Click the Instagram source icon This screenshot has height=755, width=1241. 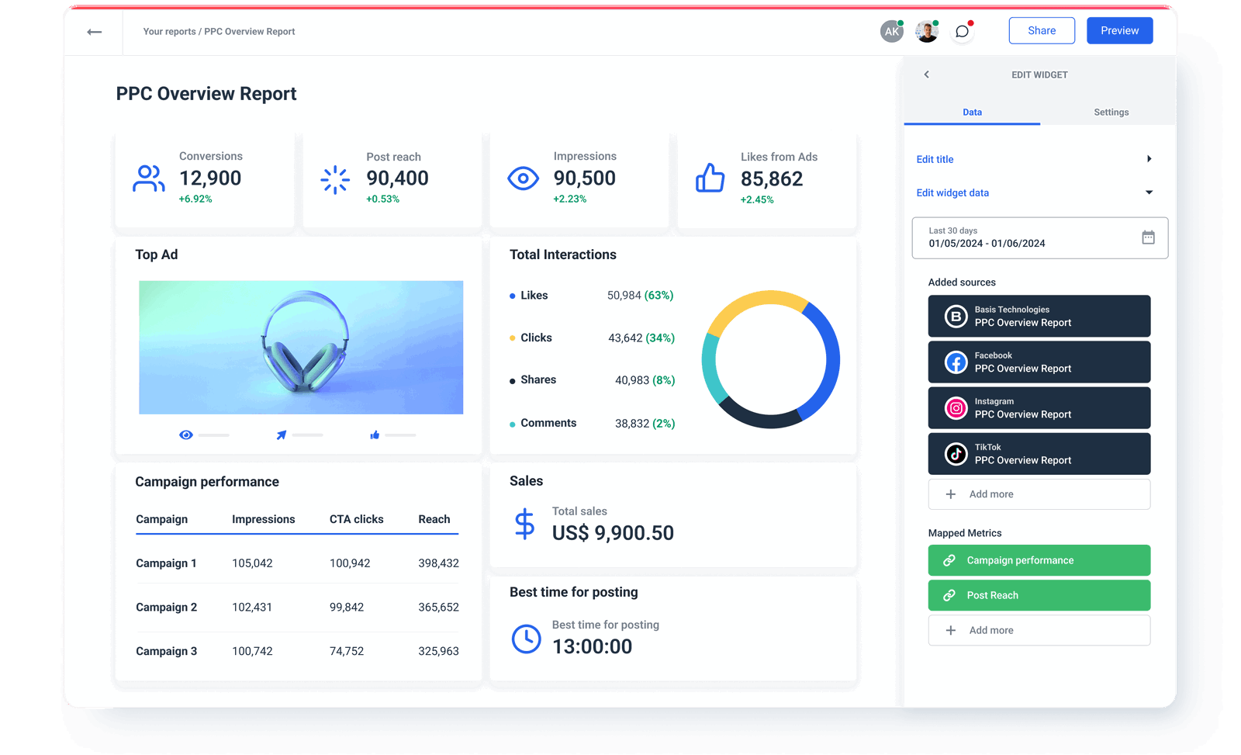pos(955,407)
